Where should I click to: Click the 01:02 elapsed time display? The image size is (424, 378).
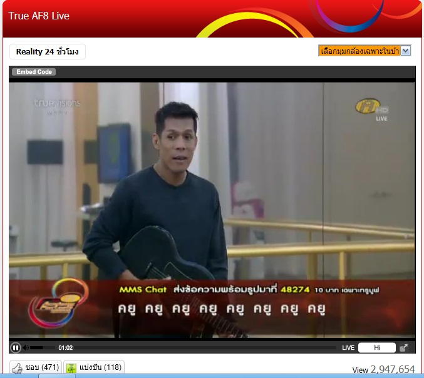point(65,348)
